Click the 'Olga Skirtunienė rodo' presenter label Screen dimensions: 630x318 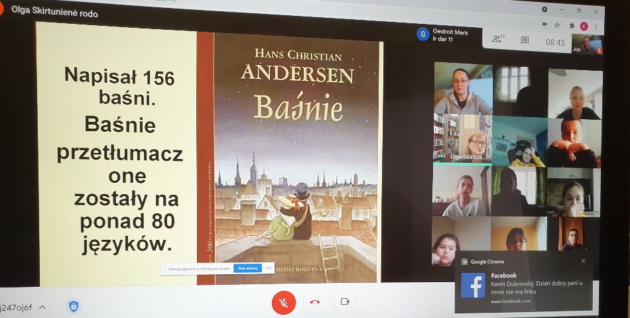tap(54, 12)
